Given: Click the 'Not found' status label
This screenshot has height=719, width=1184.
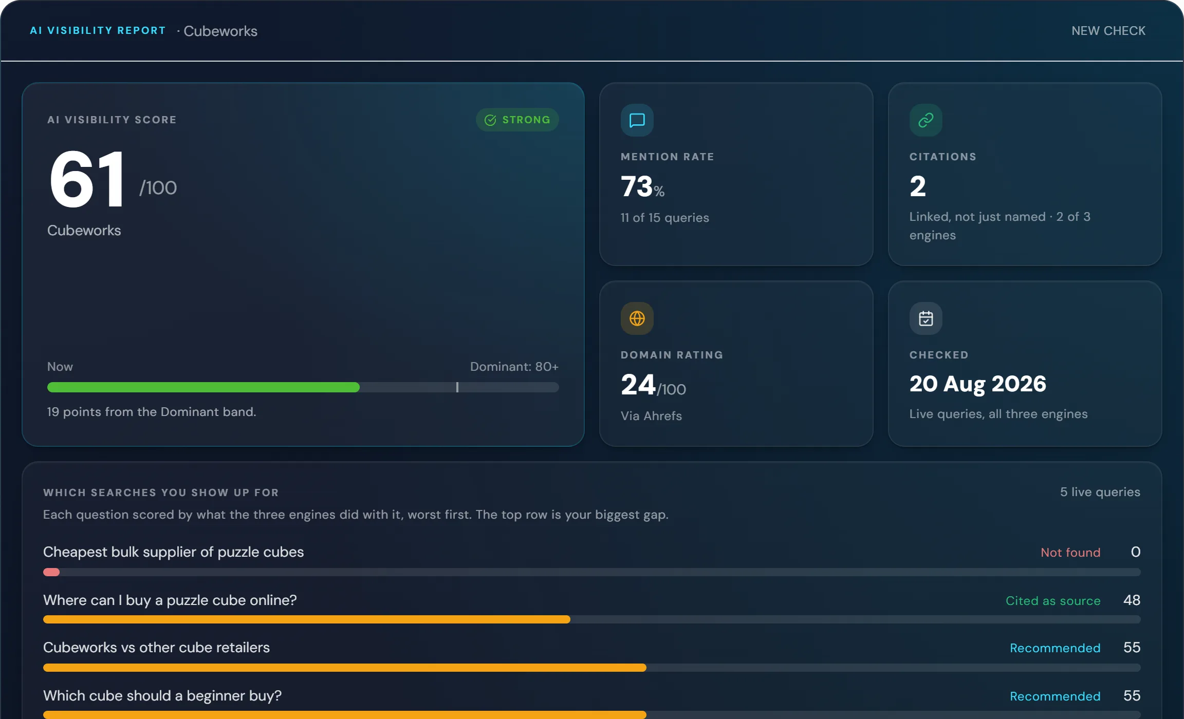Looking at the screenshot, I should coord(1070,553).
